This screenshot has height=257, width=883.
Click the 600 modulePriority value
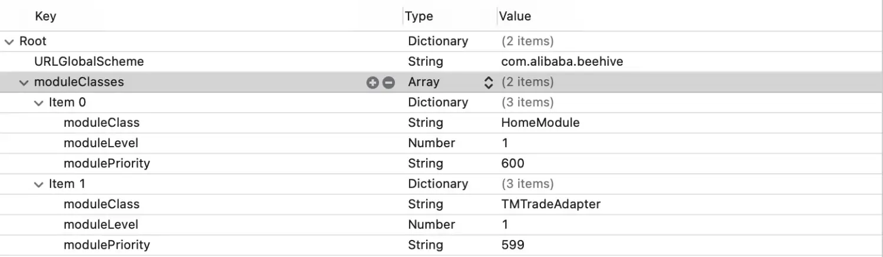point(512,163)
